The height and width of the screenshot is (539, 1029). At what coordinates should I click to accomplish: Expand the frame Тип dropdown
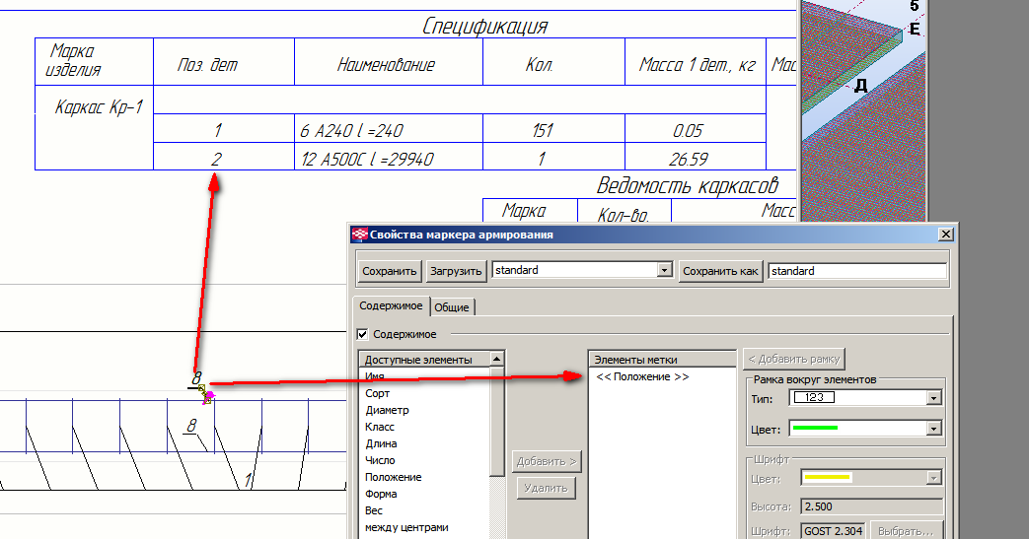click(933, 398)
